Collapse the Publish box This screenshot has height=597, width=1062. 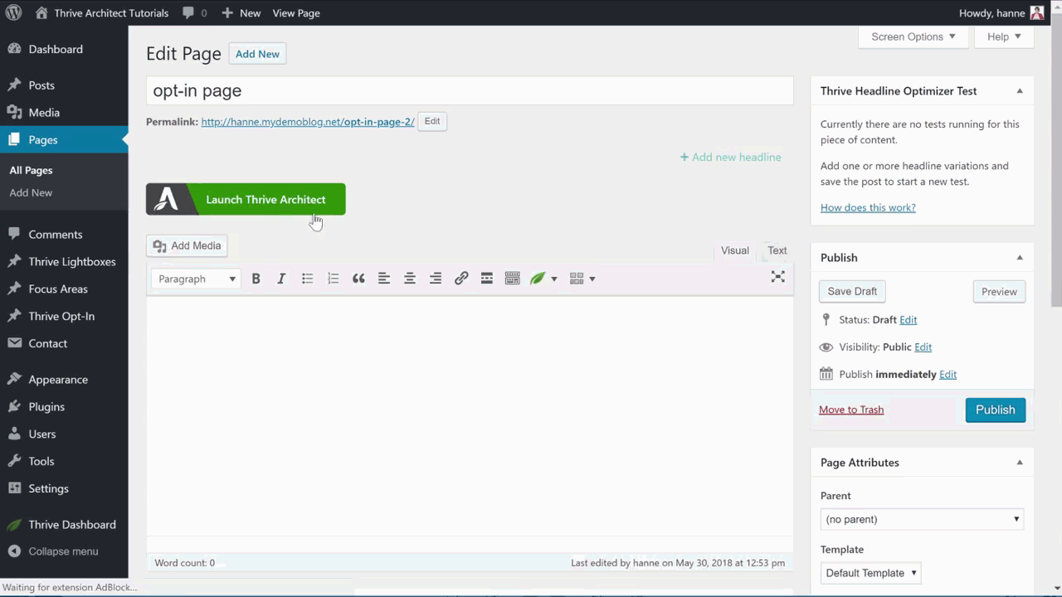[1020, 258]
